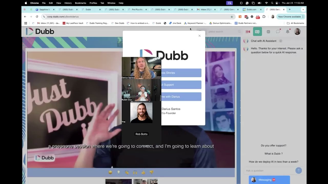Viewport: 328px width, 184px height.
Task: Switch to the Gmail Inbox (72,8 tab
Action: [206, 9]
